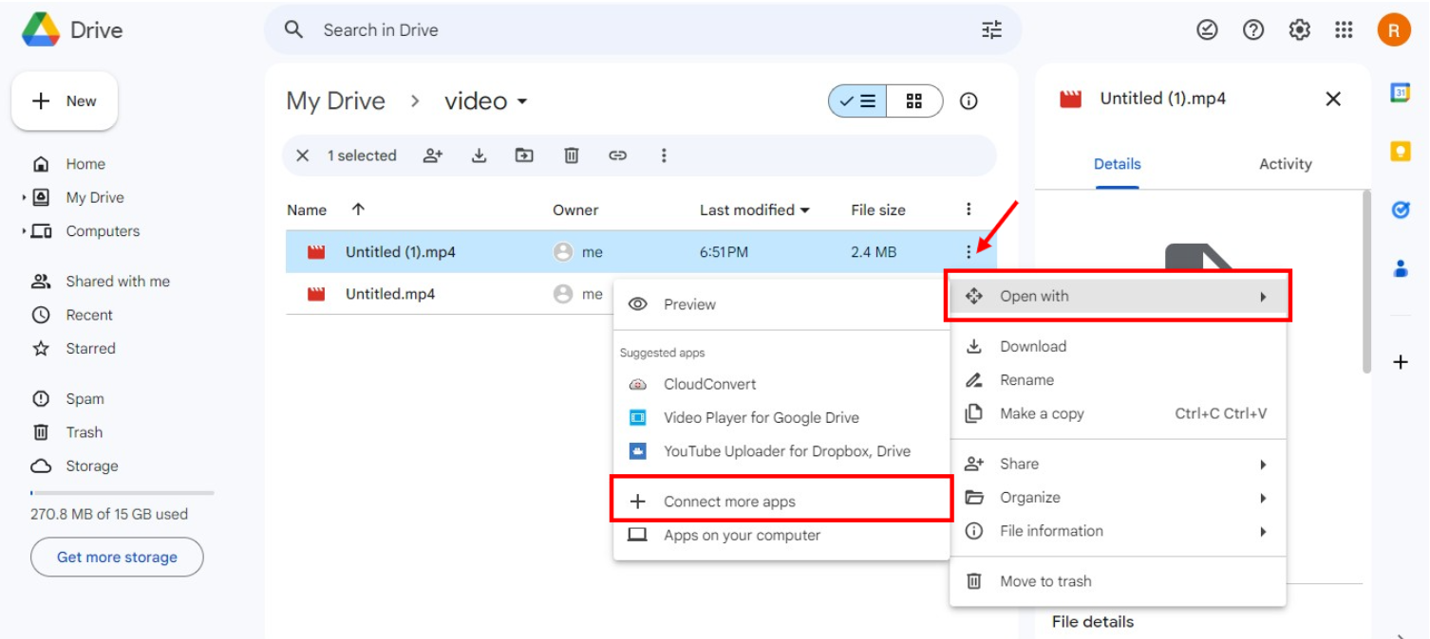1430x639 pixels.
Task: Click the search magnifier icon
Action: pyautogui.click(x=294, y=30)
